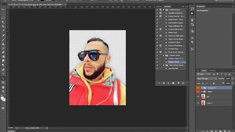Screen dimensions: 235x132
Task: Click the delete action trash icon
Action: point(183,83)
